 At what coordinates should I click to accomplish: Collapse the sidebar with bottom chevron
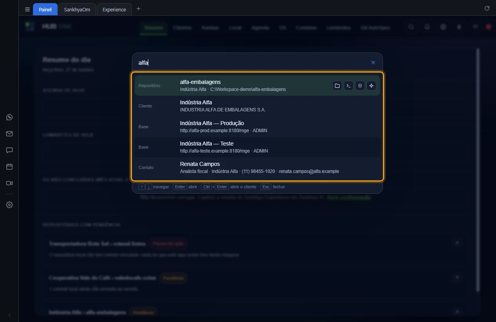coord(9,315)
